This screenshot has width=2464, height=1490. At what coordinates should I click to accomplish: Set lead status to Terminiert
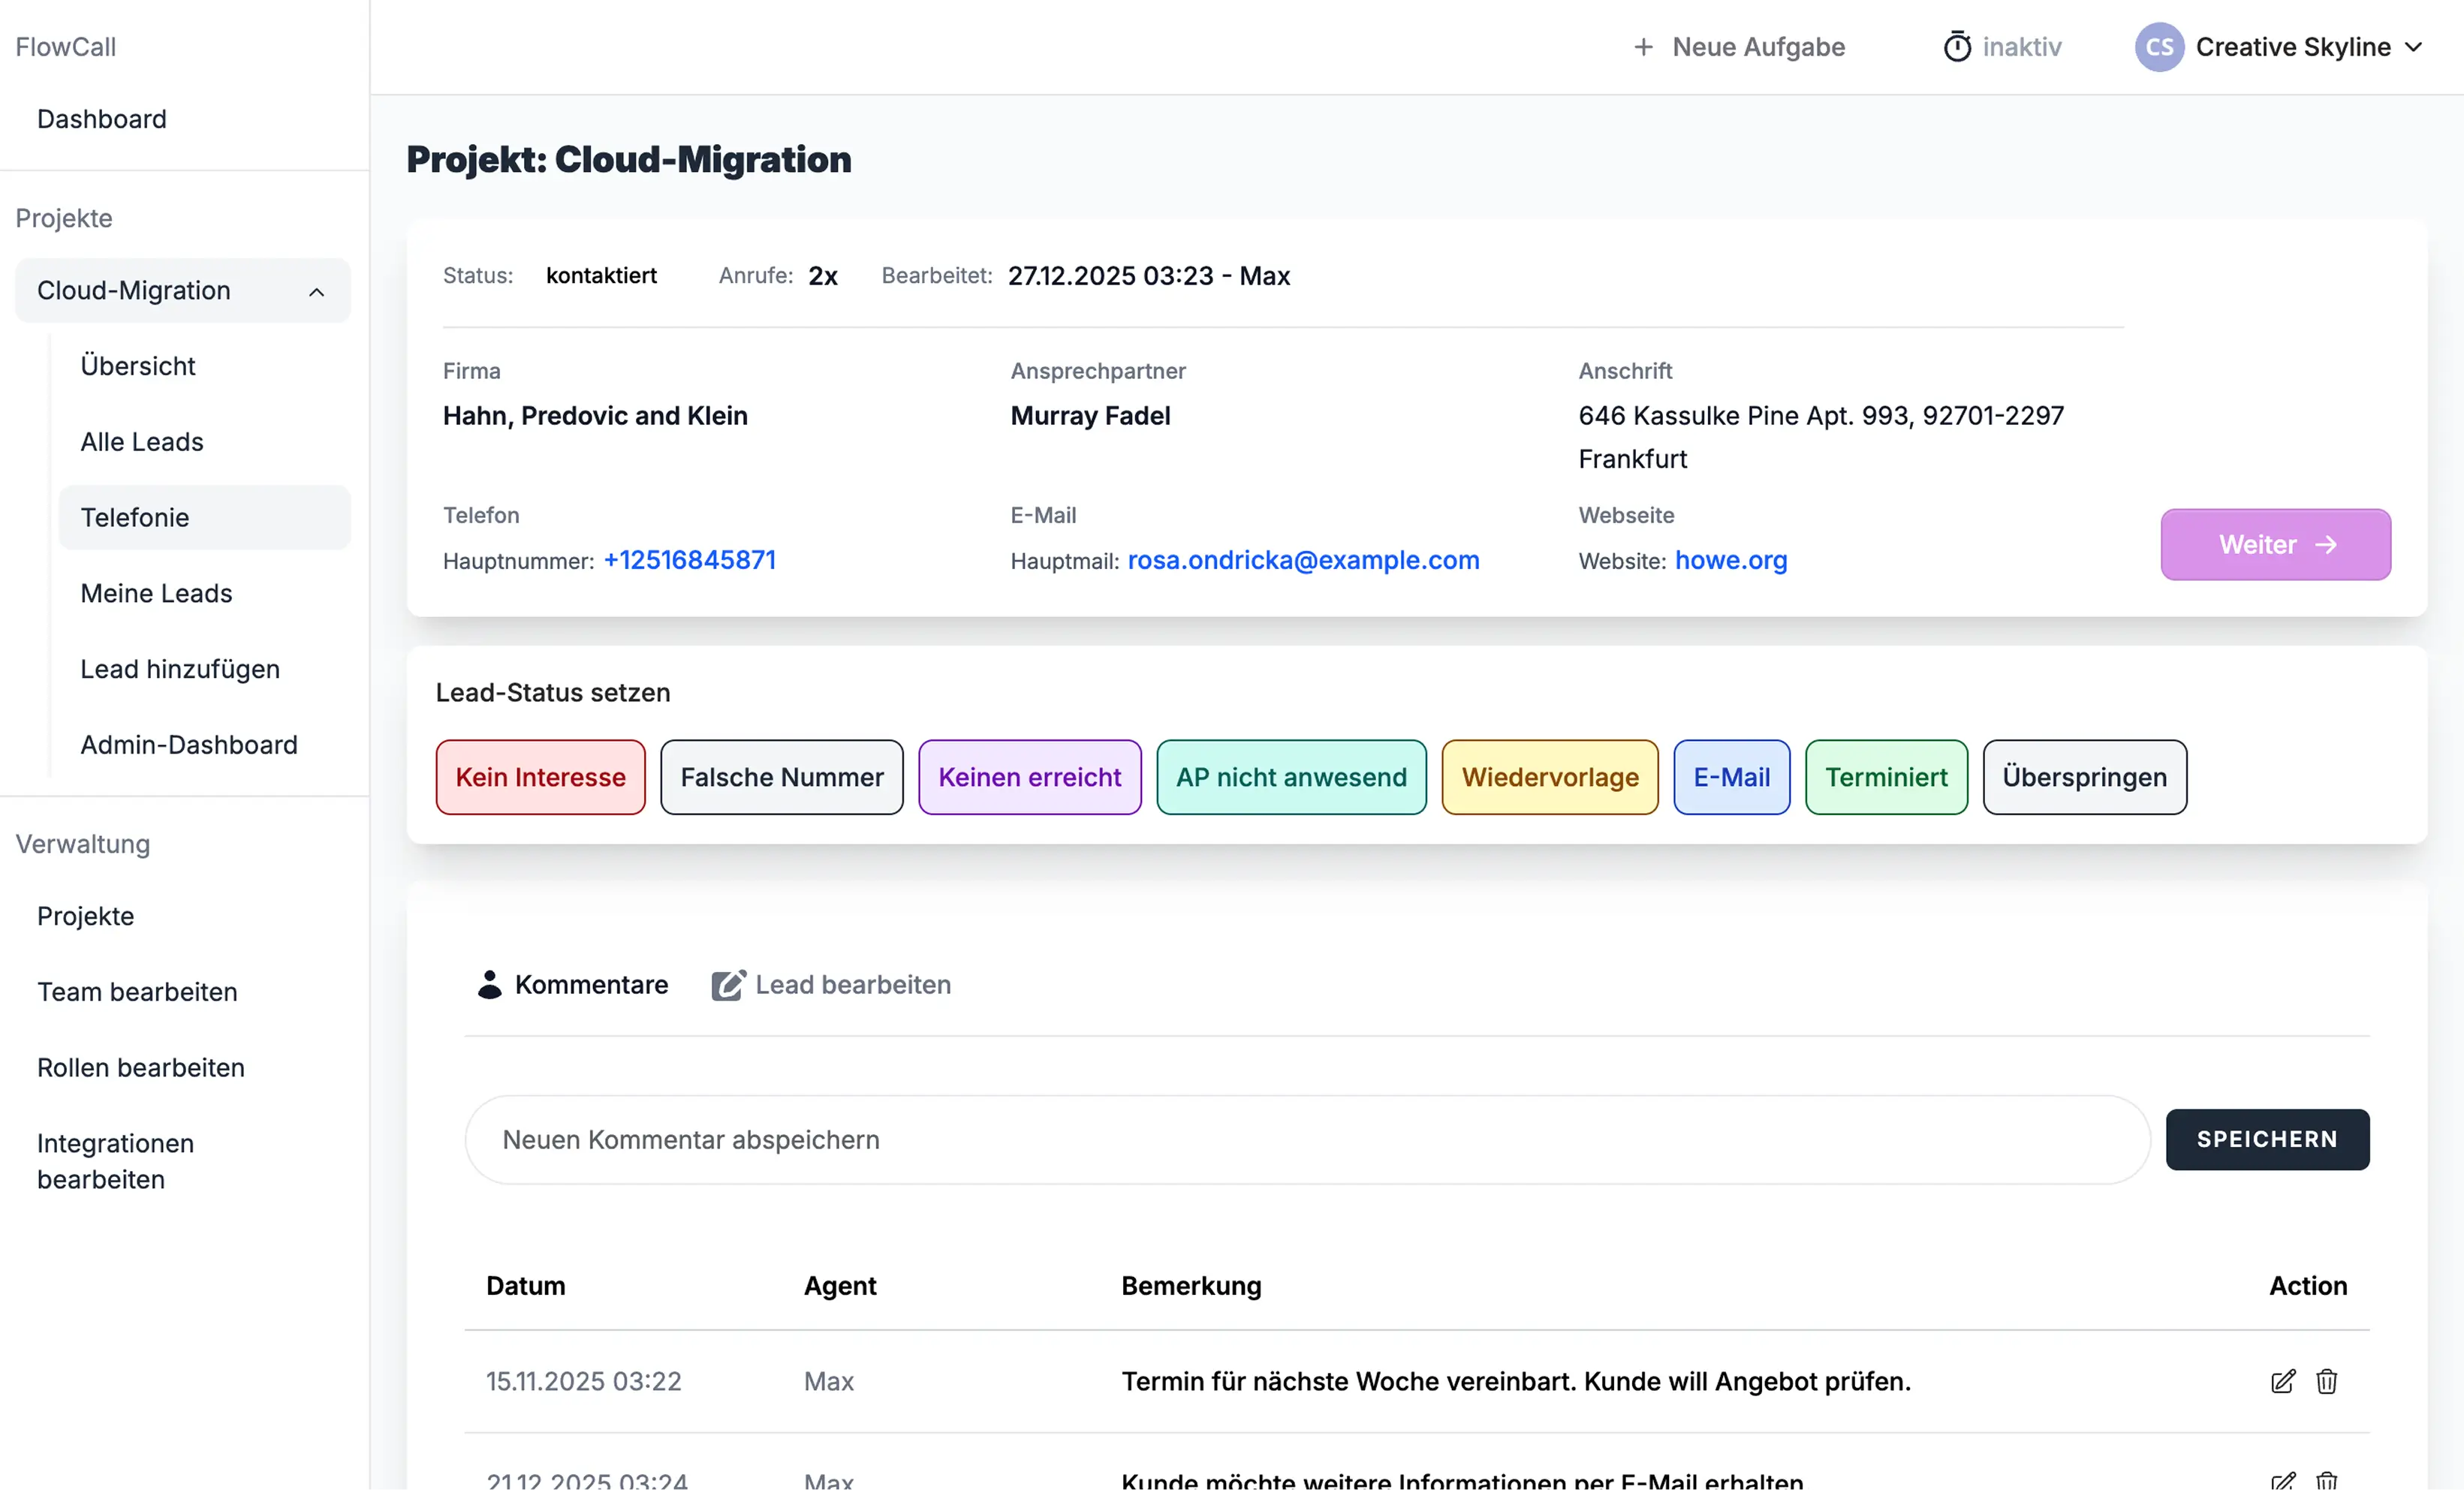click(1885, 777)
